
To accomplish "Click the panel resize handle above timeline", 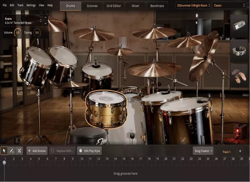I will pyautogui.click(x=125, y=145).
